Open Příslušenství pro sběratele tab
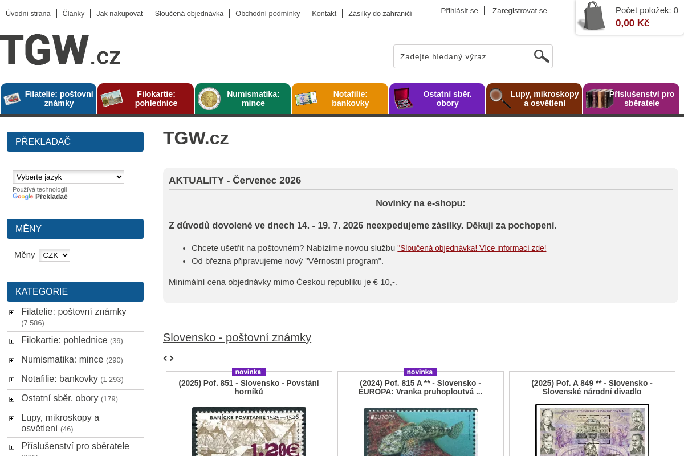684x456 pixels. (x=632, y=99)
